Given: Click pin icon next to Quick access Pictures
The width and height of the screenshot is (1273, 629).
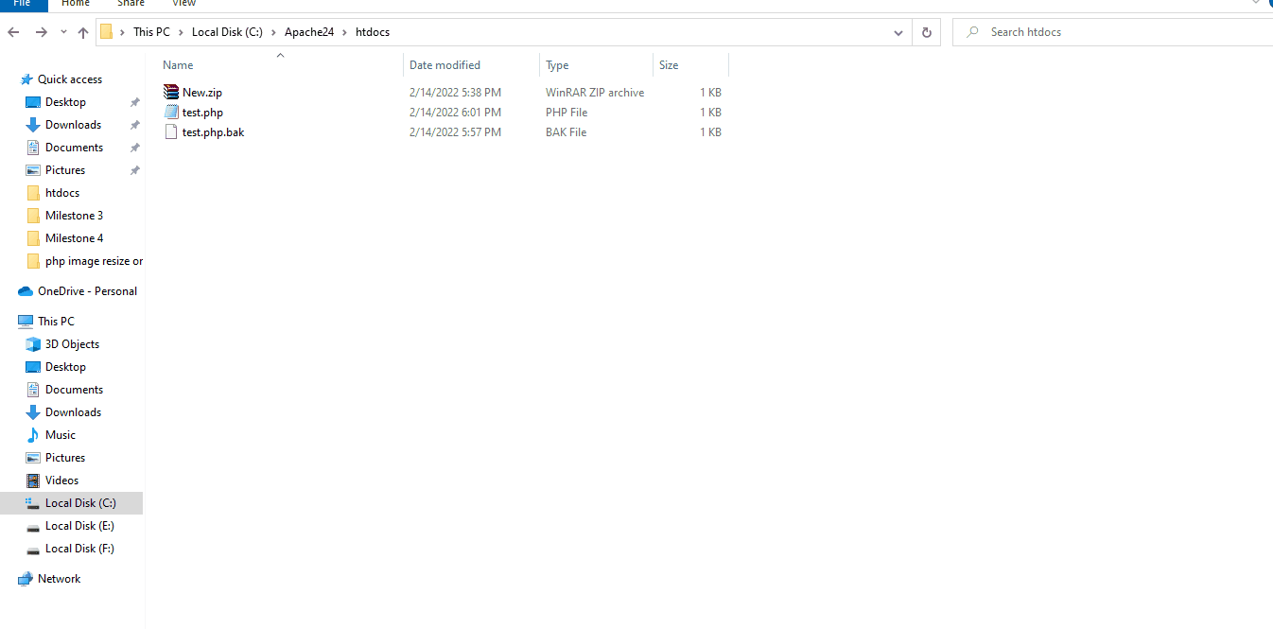Looking at the screenshot, I should (x=134, y=170).
